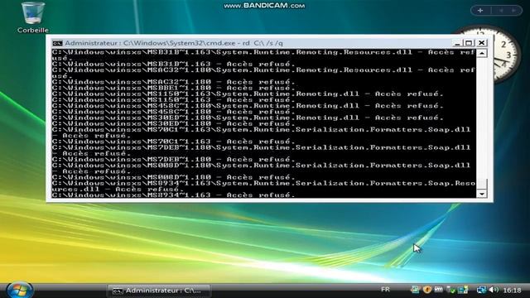The image size is (530, 298).
Task: Open the volume speaker tray icon
Action: coord(494,290)
